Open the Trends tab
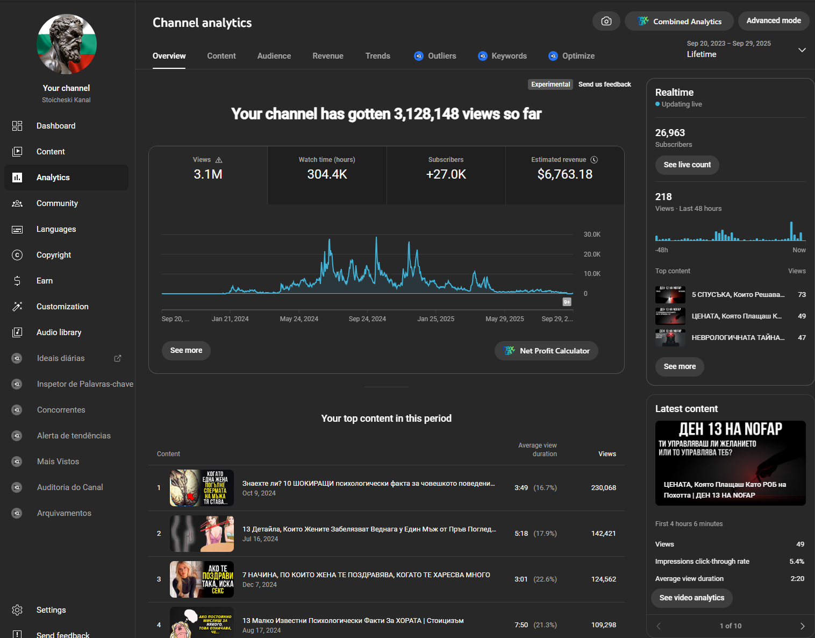The image size is (815, 638). [x=378, y=56]
